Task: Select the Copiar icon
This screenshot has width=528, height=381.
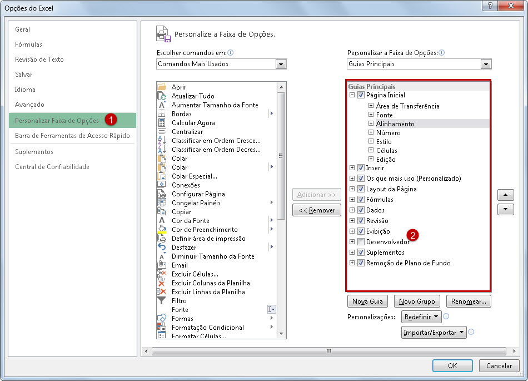Action: [162, 212]
